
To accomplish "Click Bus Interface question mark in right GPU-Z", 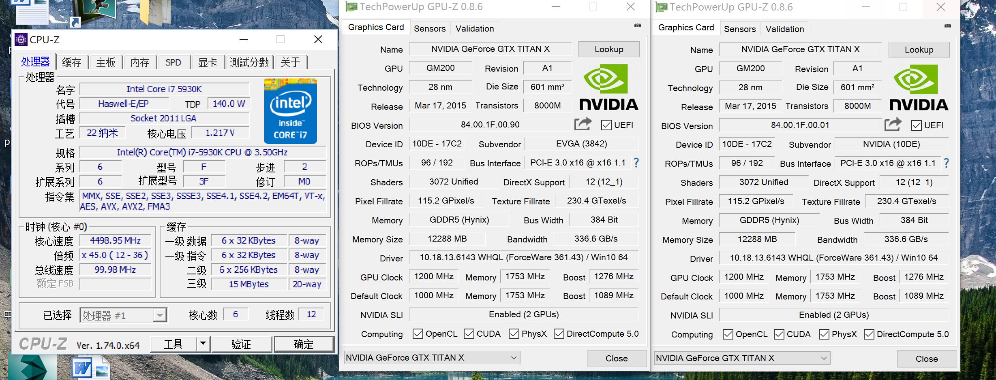I will click(947, 163).
